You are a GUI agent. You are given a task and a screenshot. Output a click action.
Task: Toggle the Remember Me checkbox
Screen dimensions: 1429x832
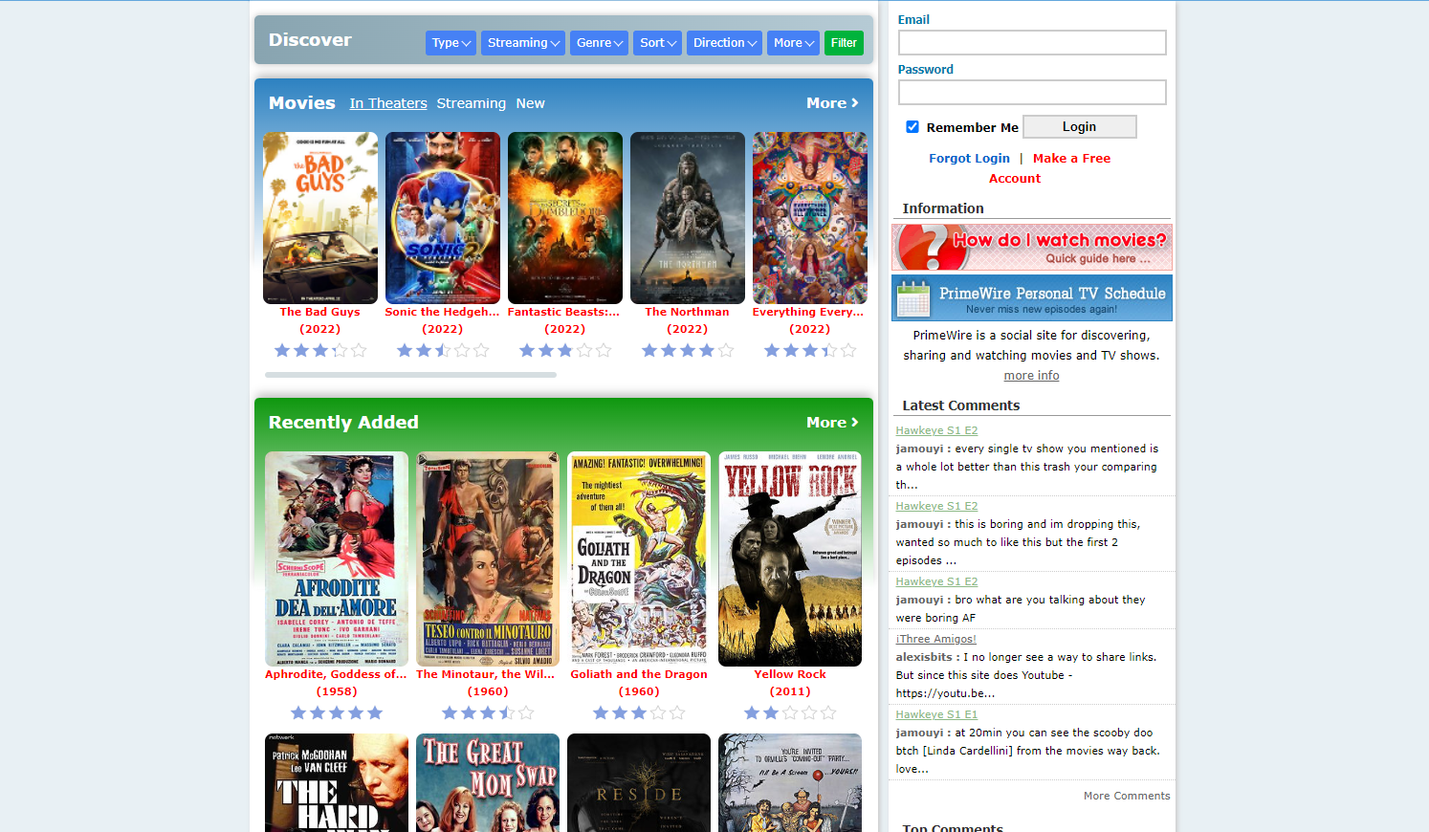pyautogui.click(x=912, y=127)
